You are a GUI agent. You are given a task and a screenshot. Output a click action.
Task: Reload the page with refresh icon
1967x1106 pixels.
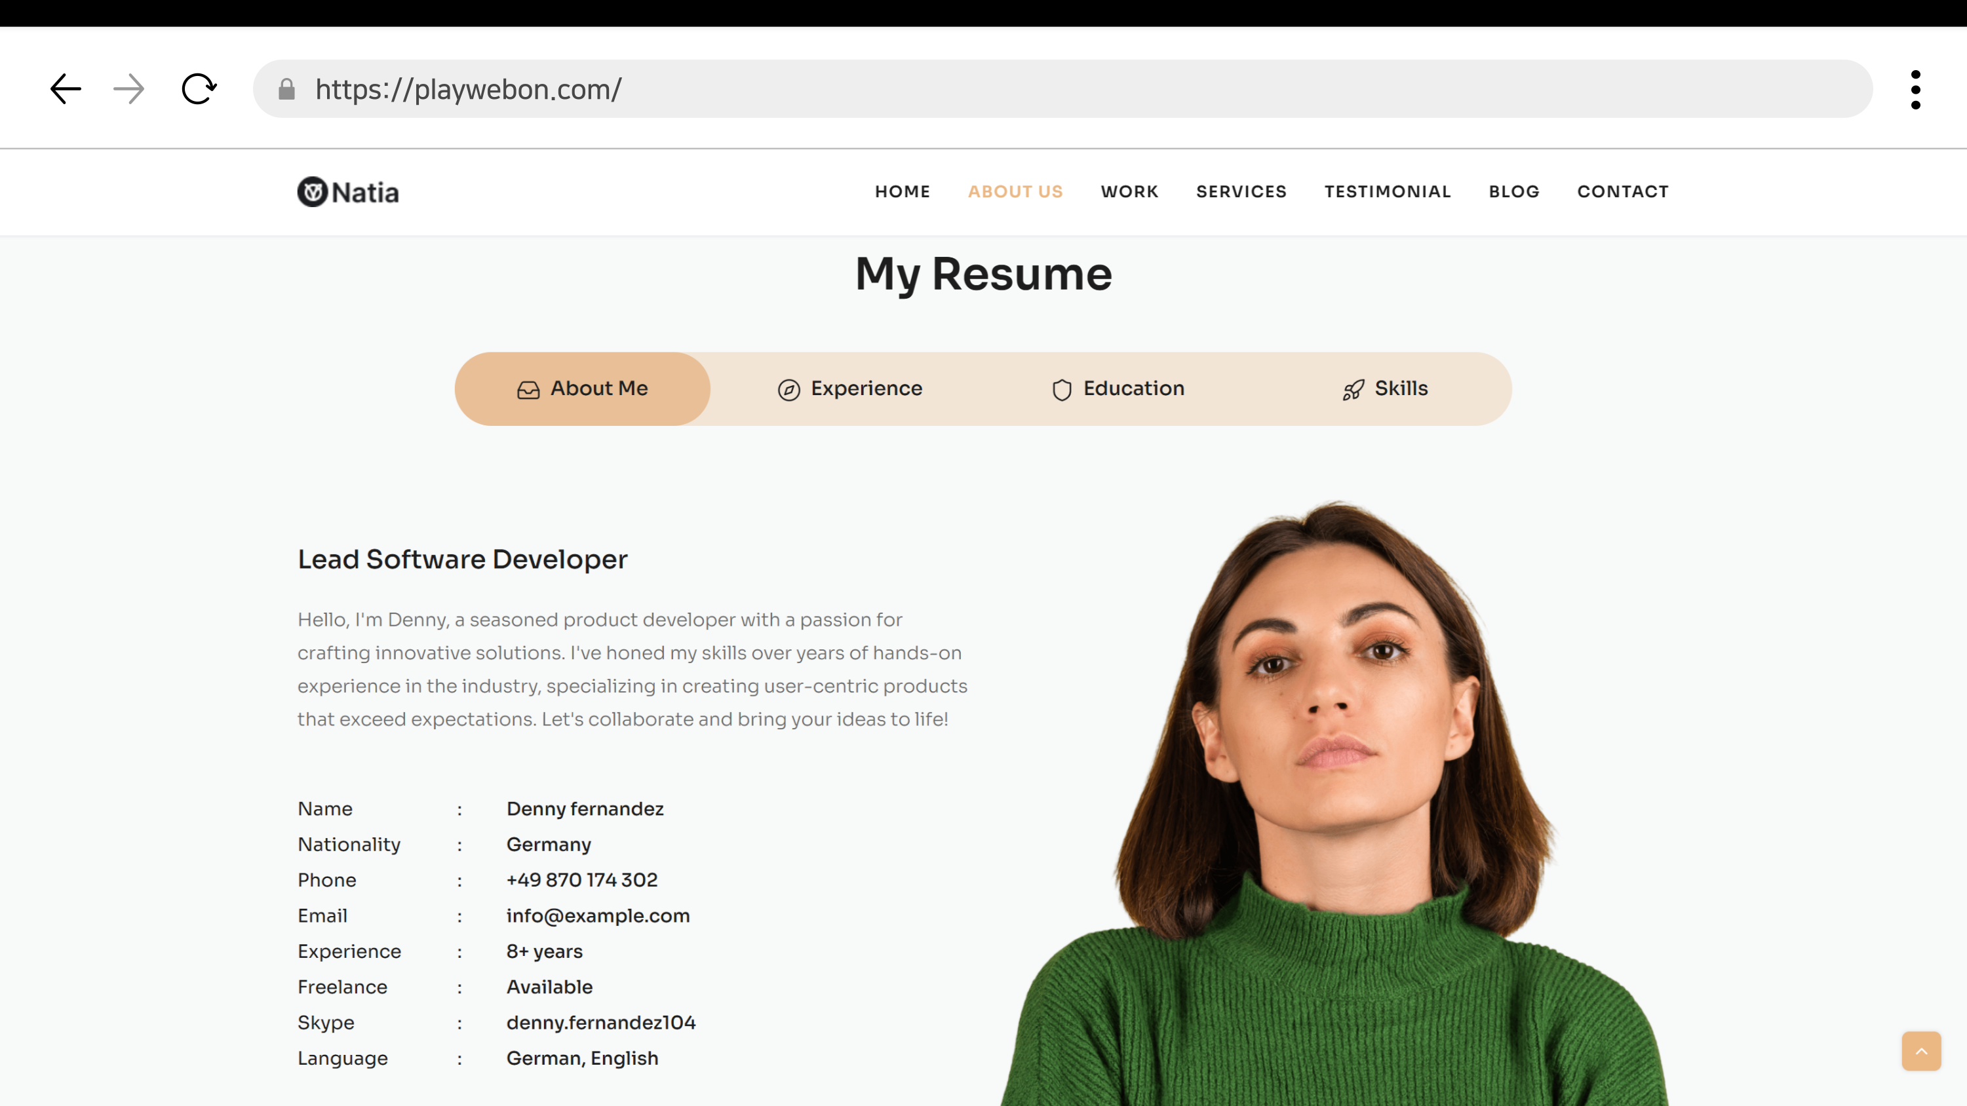click(x=199, y=89)
